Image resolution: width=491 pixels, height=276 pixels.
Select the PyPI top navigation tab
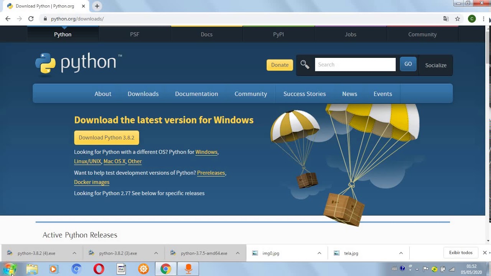click(278, 34)
